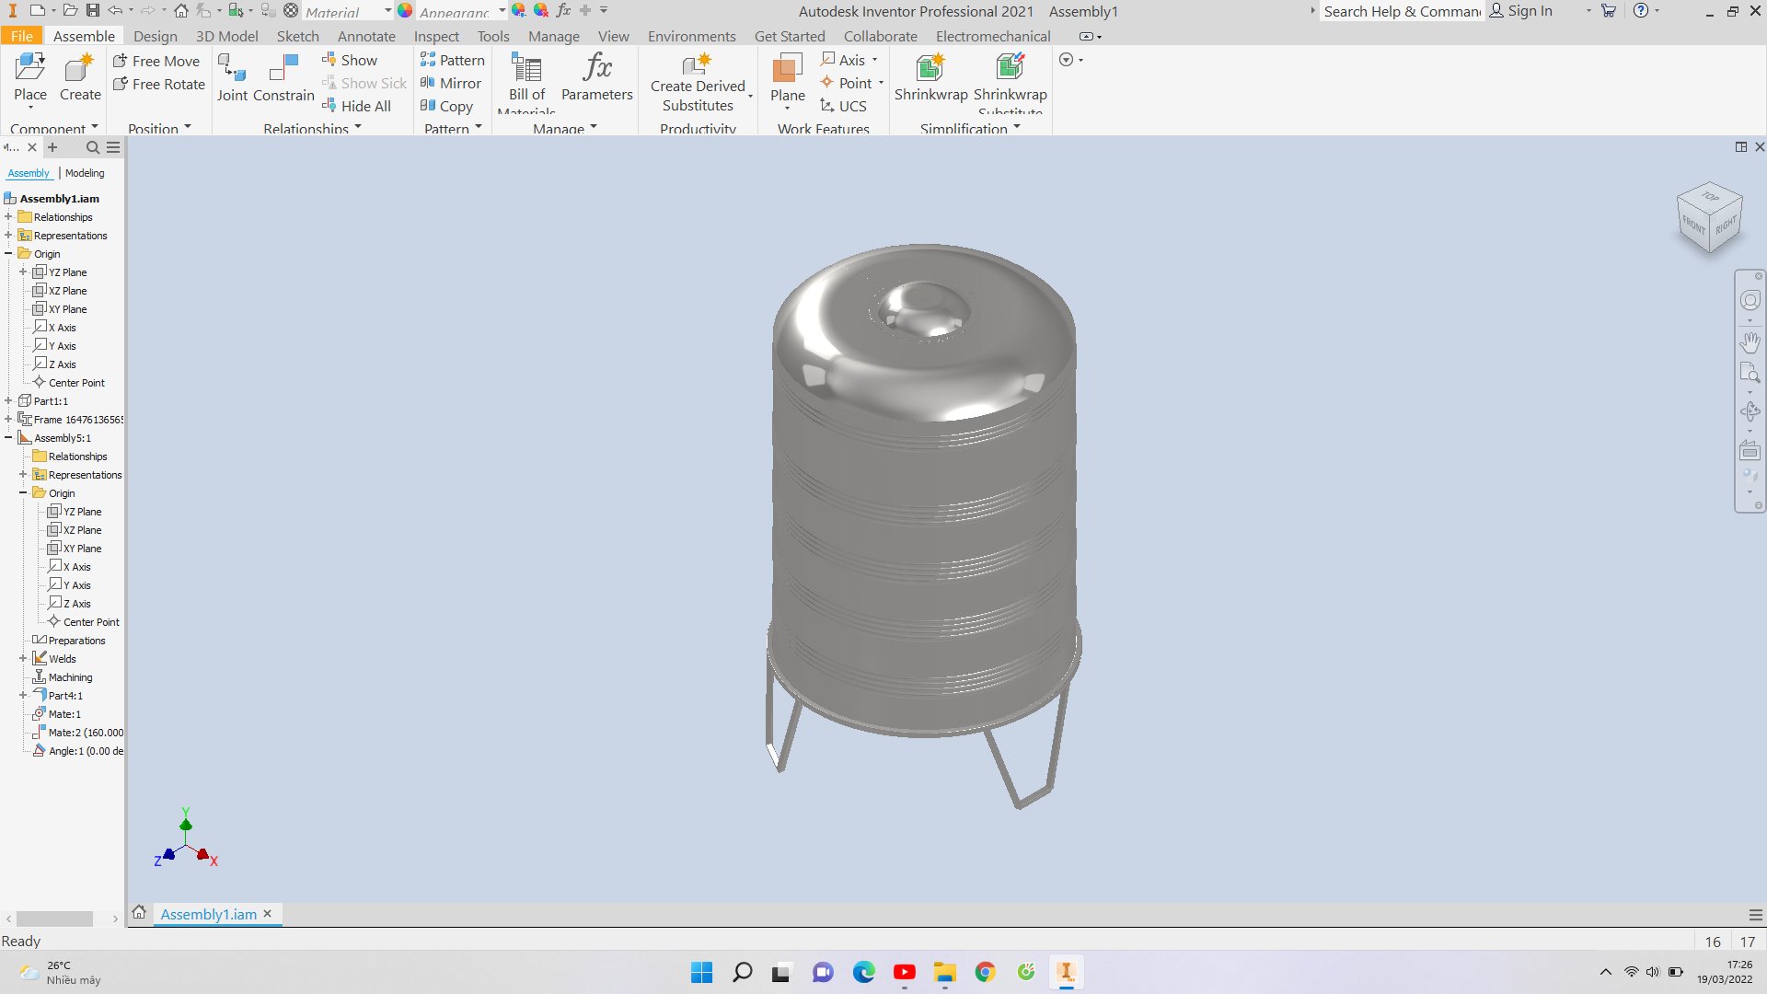
Task: Click the Mirror pattern button
Action: pos(451,83)
